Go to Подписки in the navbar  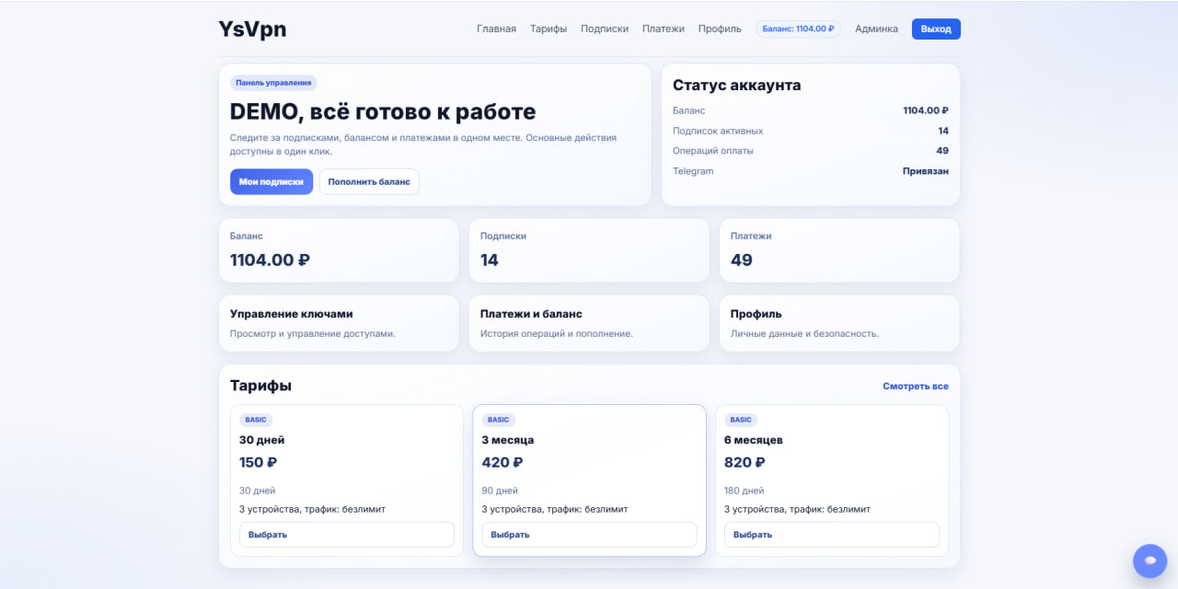click(604, 29)
